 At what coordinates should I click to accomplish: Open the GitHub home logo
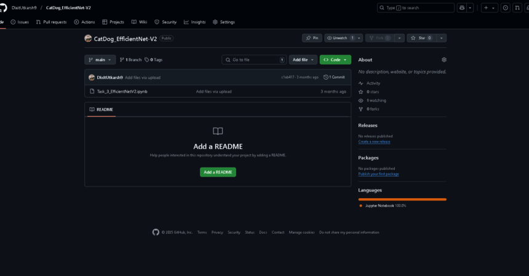2,7
